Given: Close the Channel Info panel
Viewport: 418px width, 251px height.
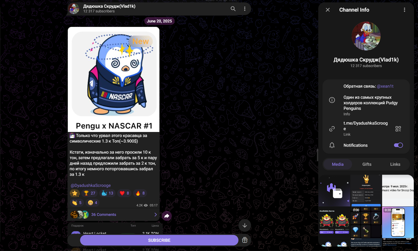Looking at the screenshot, I should [328, 10].
